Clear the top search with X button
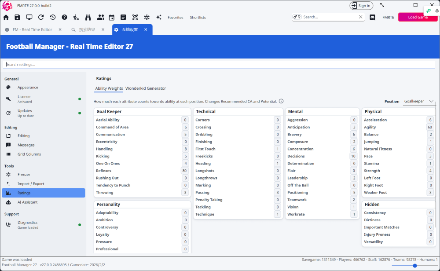 coord(361,17)
